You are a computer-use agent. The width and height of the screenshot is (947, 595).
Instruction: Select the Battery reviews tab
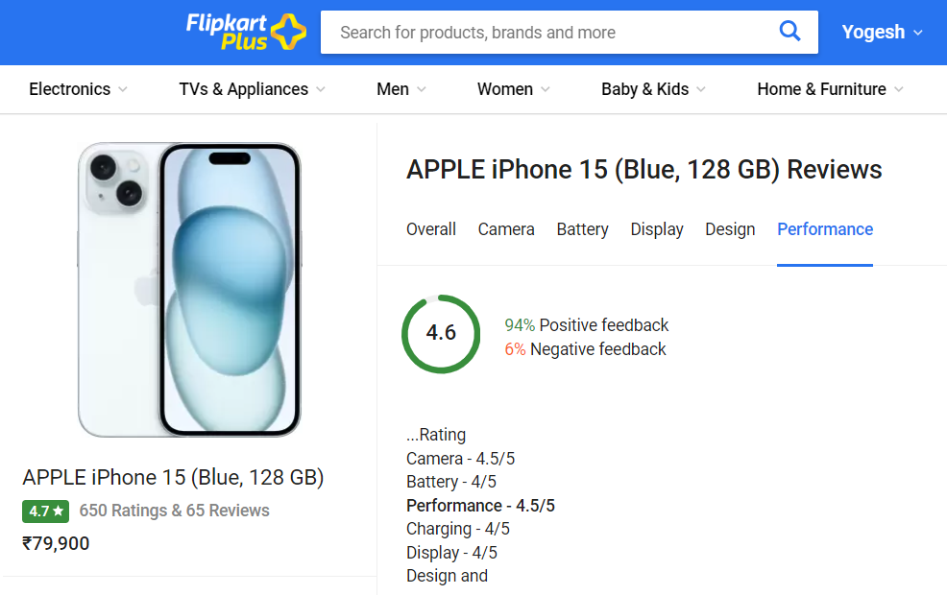[x=582, y=229]
